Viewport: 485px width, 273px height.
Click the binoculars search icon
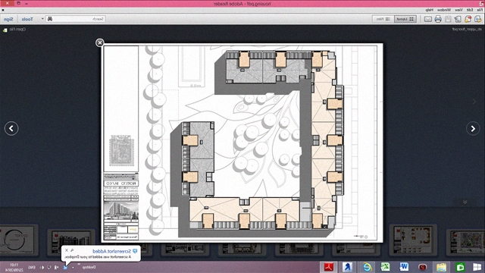tap(50, 19)
